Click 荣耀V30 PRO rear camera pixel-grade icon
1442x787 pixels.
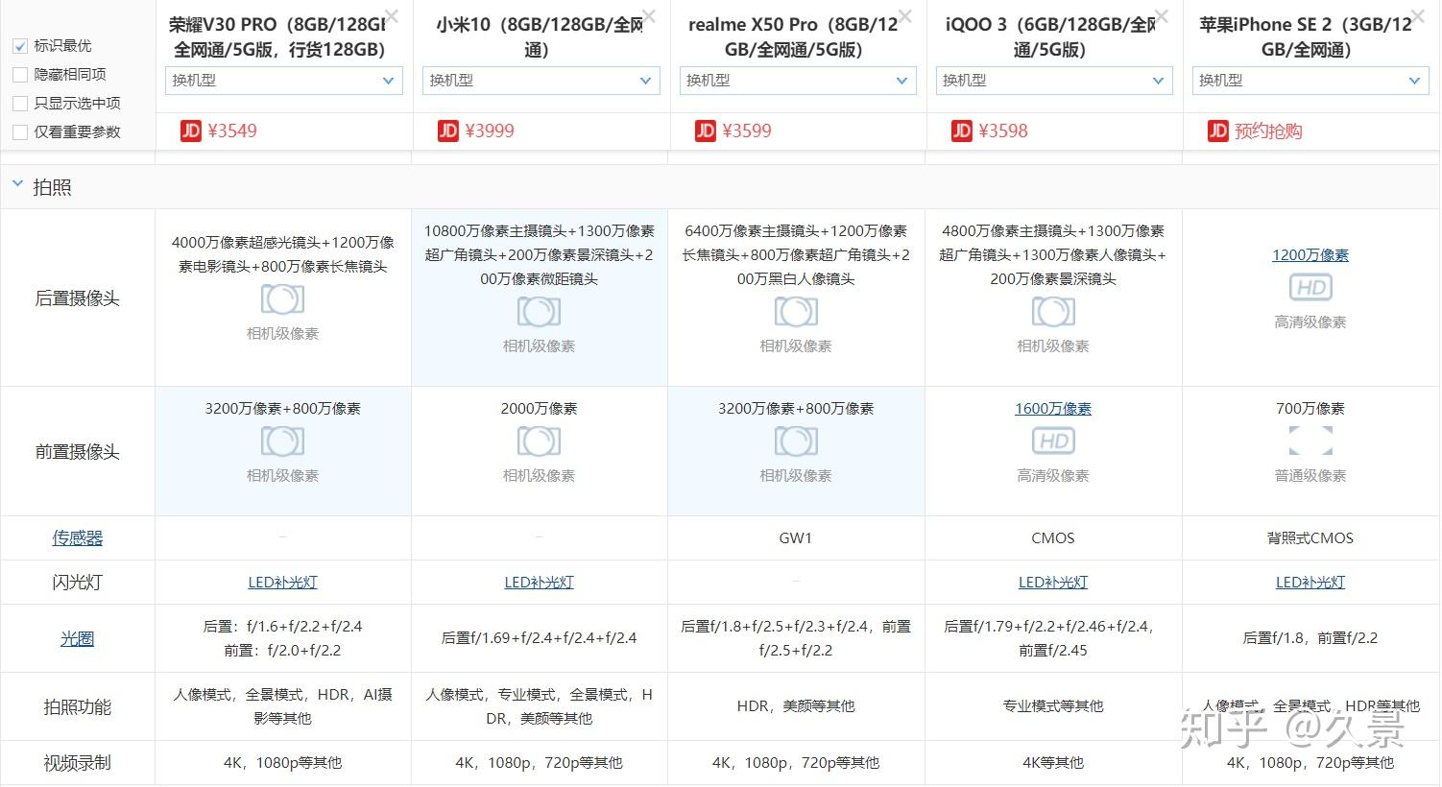pyautogui.click(x=282, y=298)
